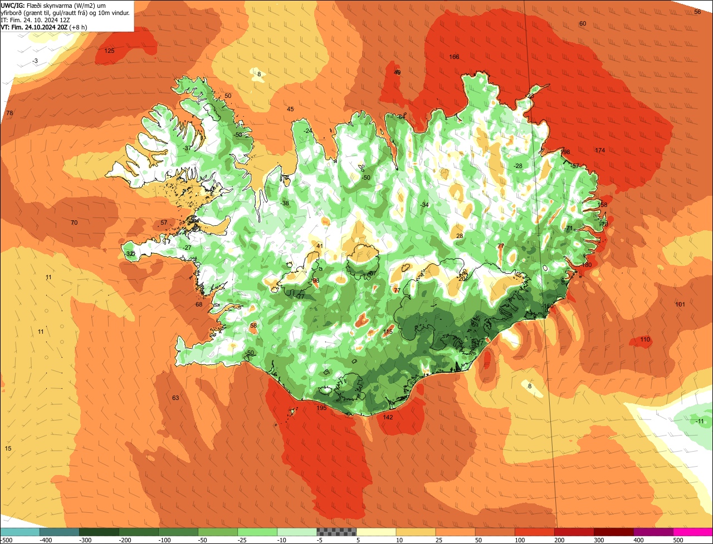The image size is (713, 544).
Task: Click the map value '68' off the west coast
Action: click(x=199, y=304)
